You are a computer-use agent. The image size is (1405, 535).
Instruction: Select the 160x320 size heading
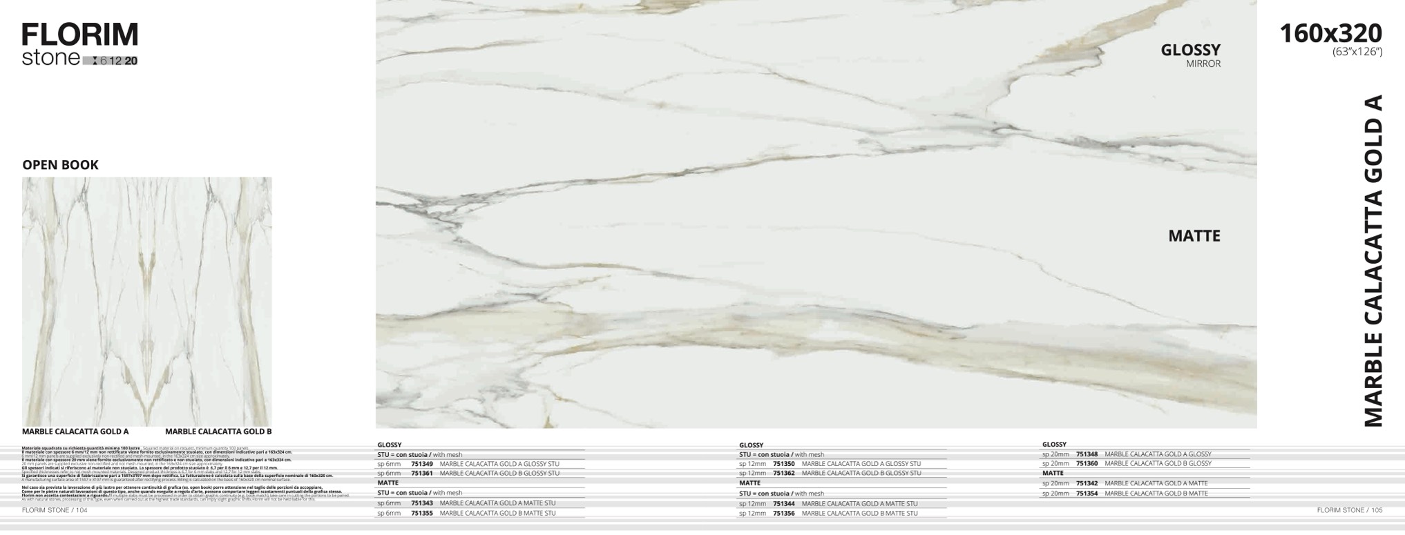coord(1330,33)
